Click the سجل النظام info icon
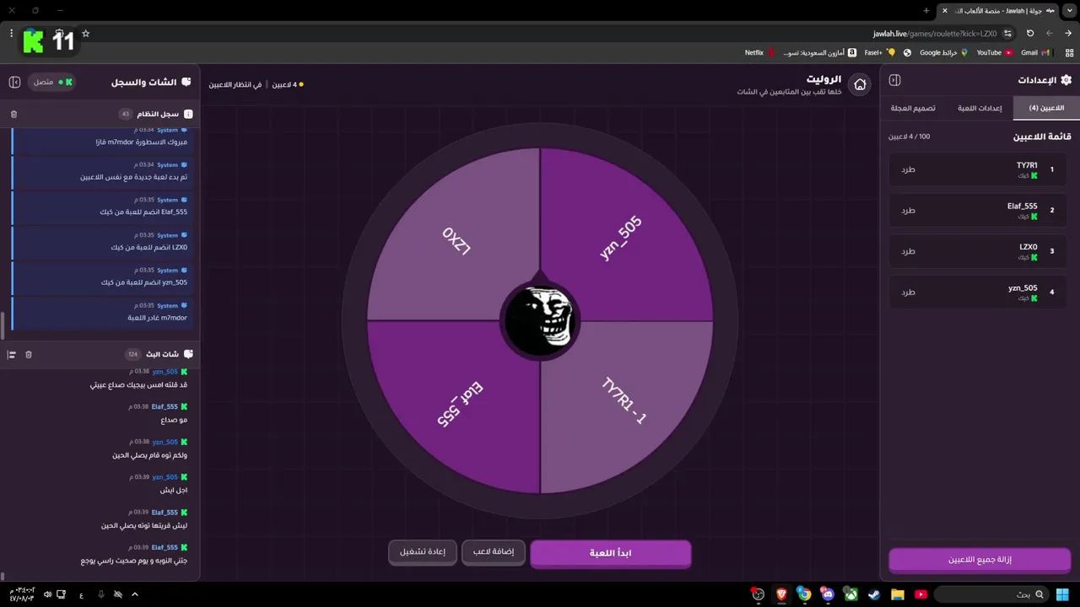This screenshot has width=1080, height=607. pyautogui.click(x=188, y=114)
